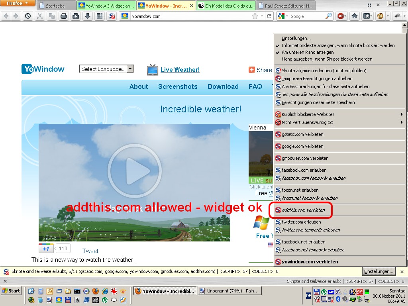408x306 pixels.
Task: Click the new-folder plus toolbar icon
Action: (76, 16)
